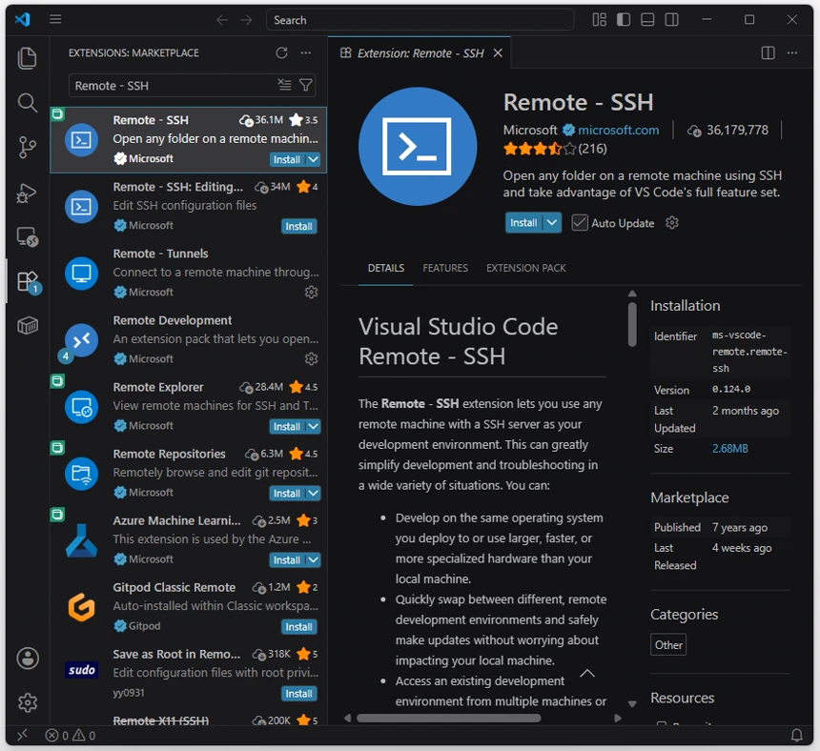820x751 pixels.
Task: Split the editor to the right
Action: (x=768, y=52)
